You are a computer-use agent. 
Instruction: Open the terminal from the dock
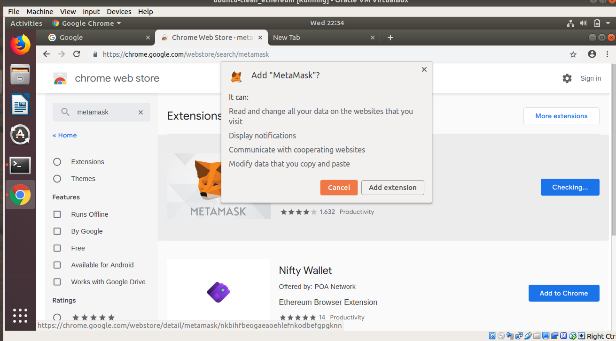pyautogui.click(x=20, y=165)
